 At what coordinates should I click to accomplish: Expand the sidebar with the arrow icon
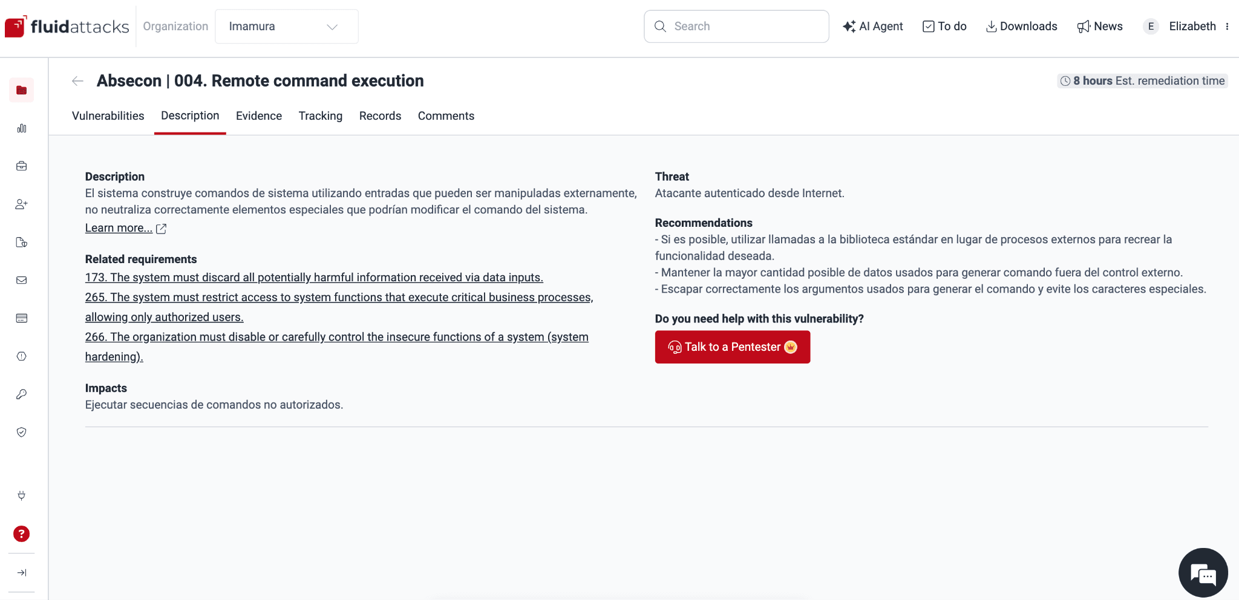pyautogui.click(x=22, y=573)
